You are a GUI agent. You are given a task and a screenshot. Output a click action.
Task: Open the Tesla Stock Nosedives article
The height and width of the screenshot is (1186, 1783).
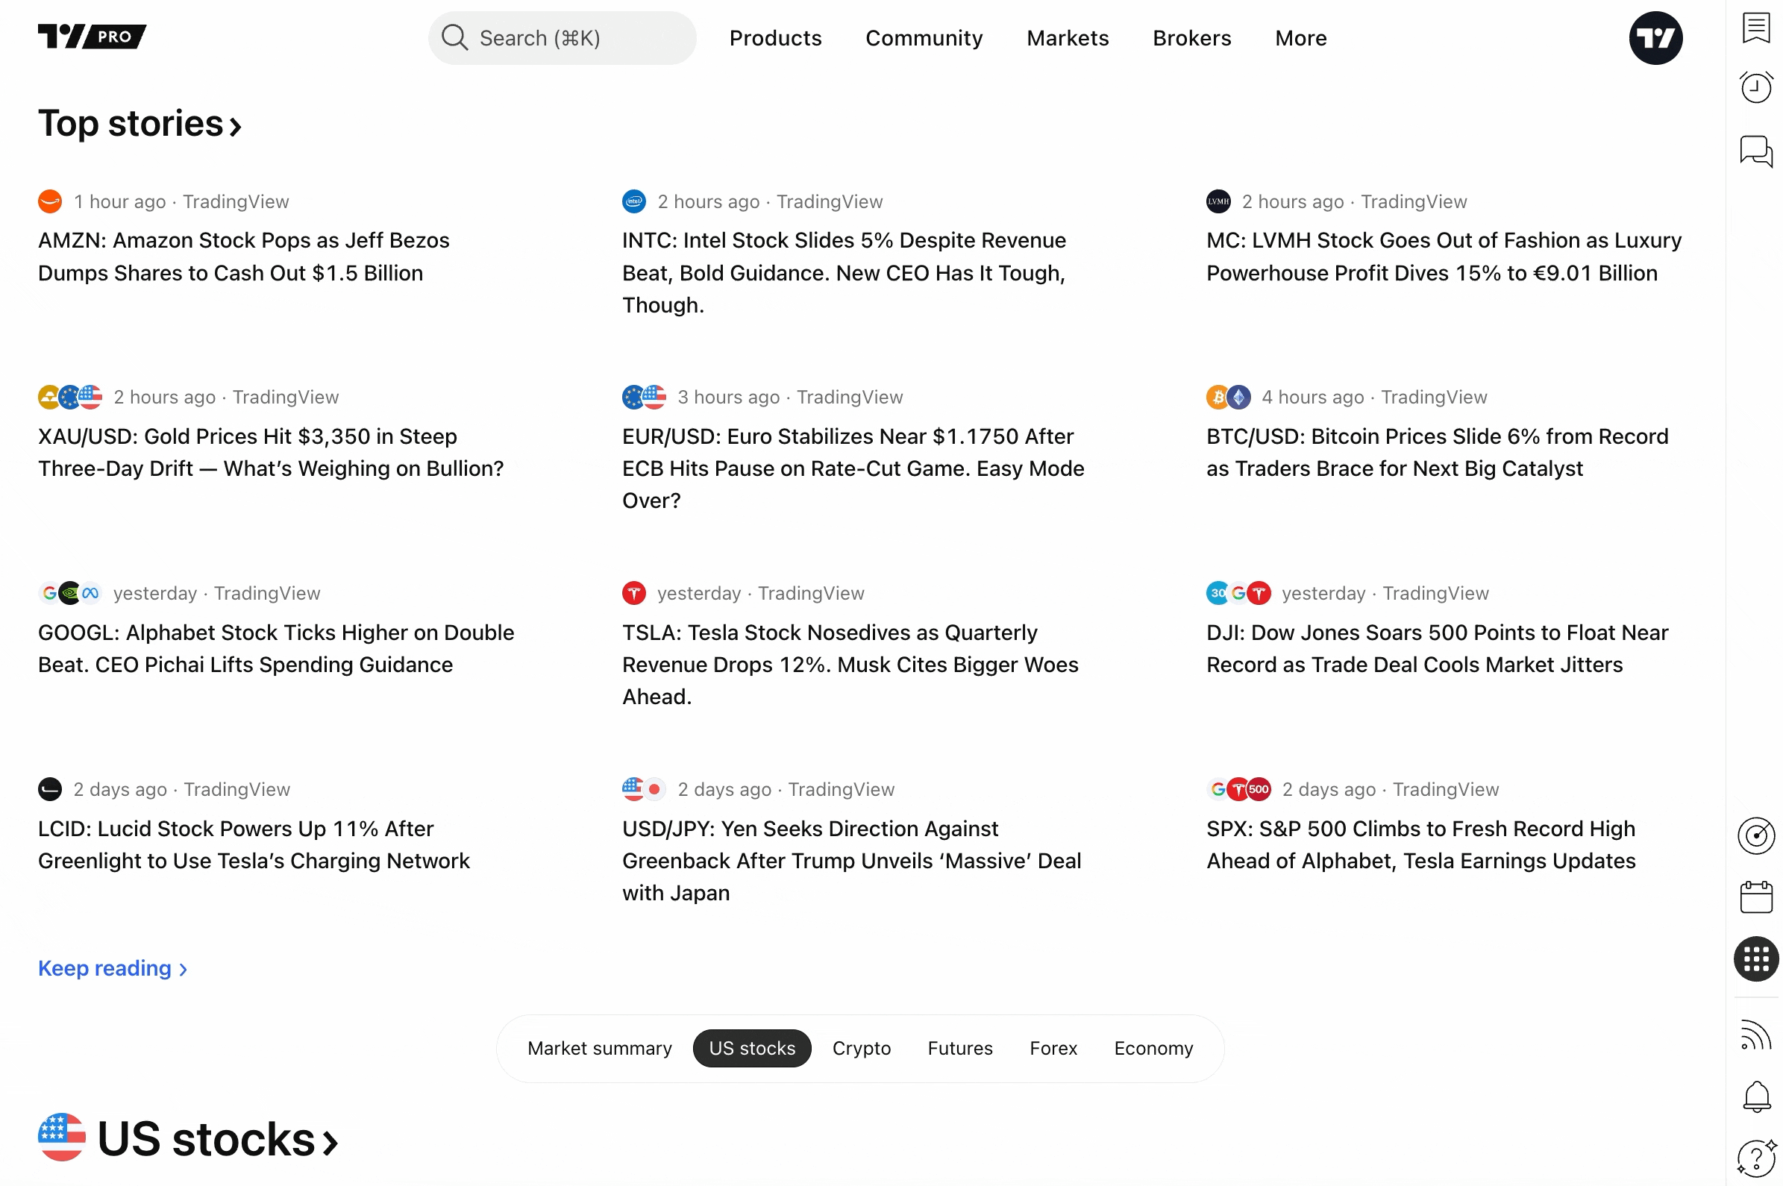[850, 663]
